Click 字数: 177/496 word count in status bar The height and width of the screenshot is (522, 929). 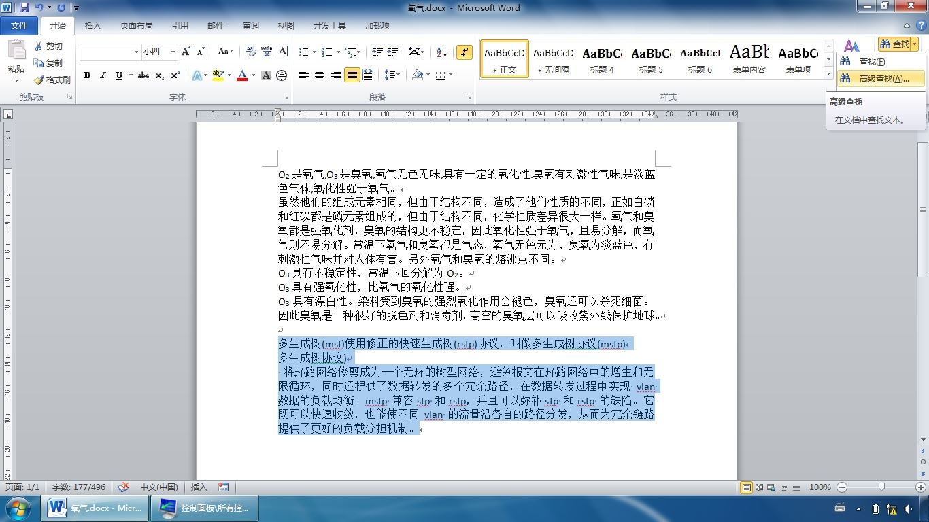coord(79,487)
